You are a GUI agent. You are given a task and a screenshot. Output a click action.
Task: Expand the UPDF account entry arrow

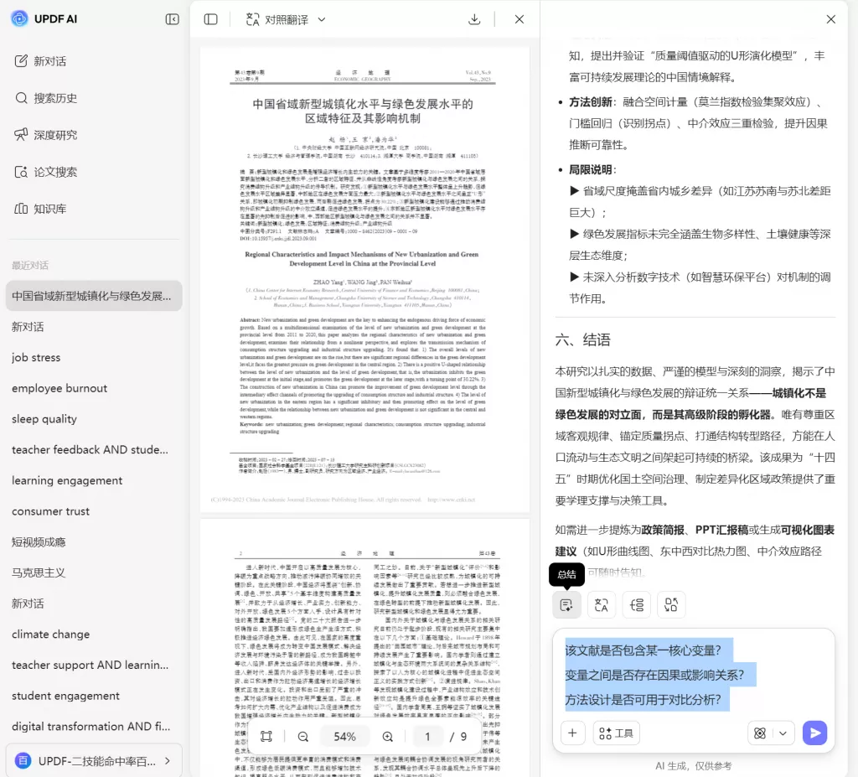(168, 760)
